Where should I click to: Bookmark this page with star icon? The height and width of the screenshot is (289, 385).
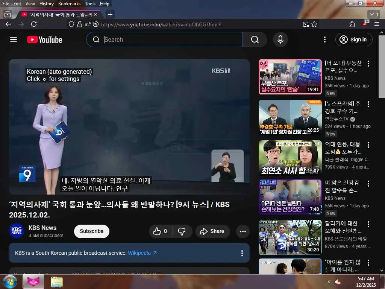[314, 24]
